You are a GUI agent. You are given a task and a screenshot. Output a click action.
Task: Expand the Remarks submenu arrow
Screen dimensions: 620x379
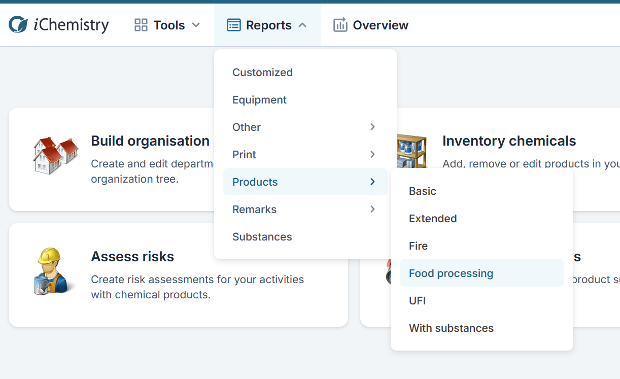tap(372, 209)
